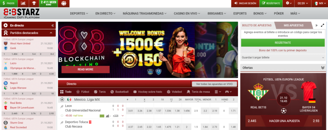Open the MX language selector

(x=319, y=3)
